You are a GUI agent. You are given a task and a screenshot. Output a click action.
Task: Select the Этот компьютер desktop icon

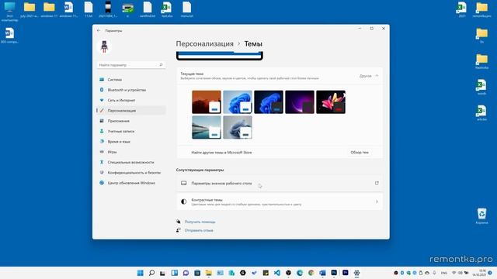[9, 11]
